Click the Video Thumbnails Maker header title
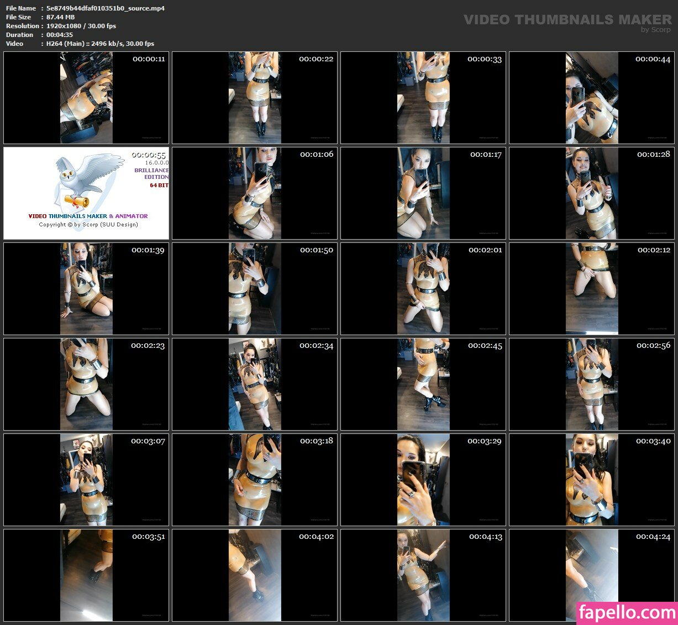678x625 pixels. tap(567, 20)
